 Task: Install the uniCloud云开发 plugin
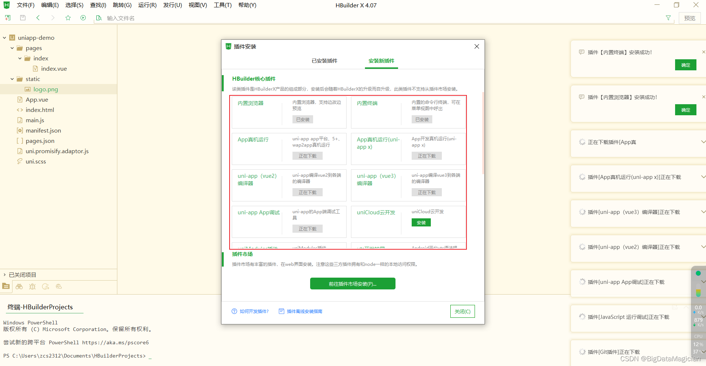click(421, 222)
